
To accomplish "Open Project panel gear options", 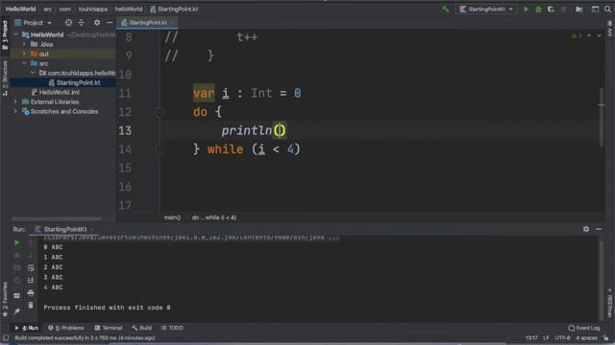I will click(x=96, y=23).
